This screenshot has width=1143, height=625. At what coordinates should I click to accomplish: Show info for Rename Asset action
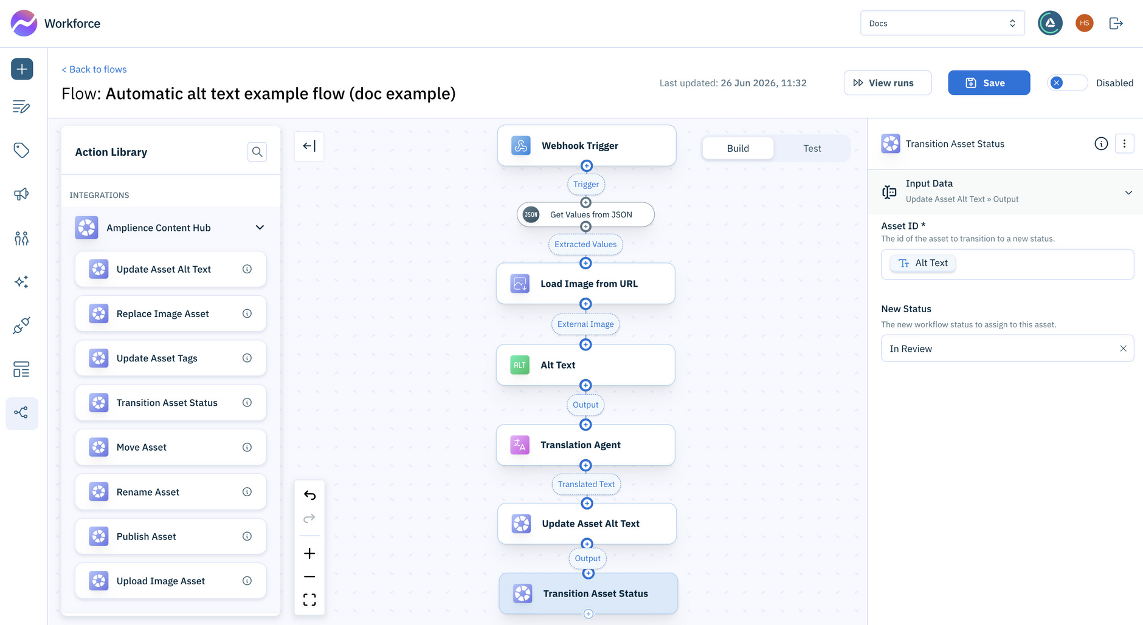[247, 491]
